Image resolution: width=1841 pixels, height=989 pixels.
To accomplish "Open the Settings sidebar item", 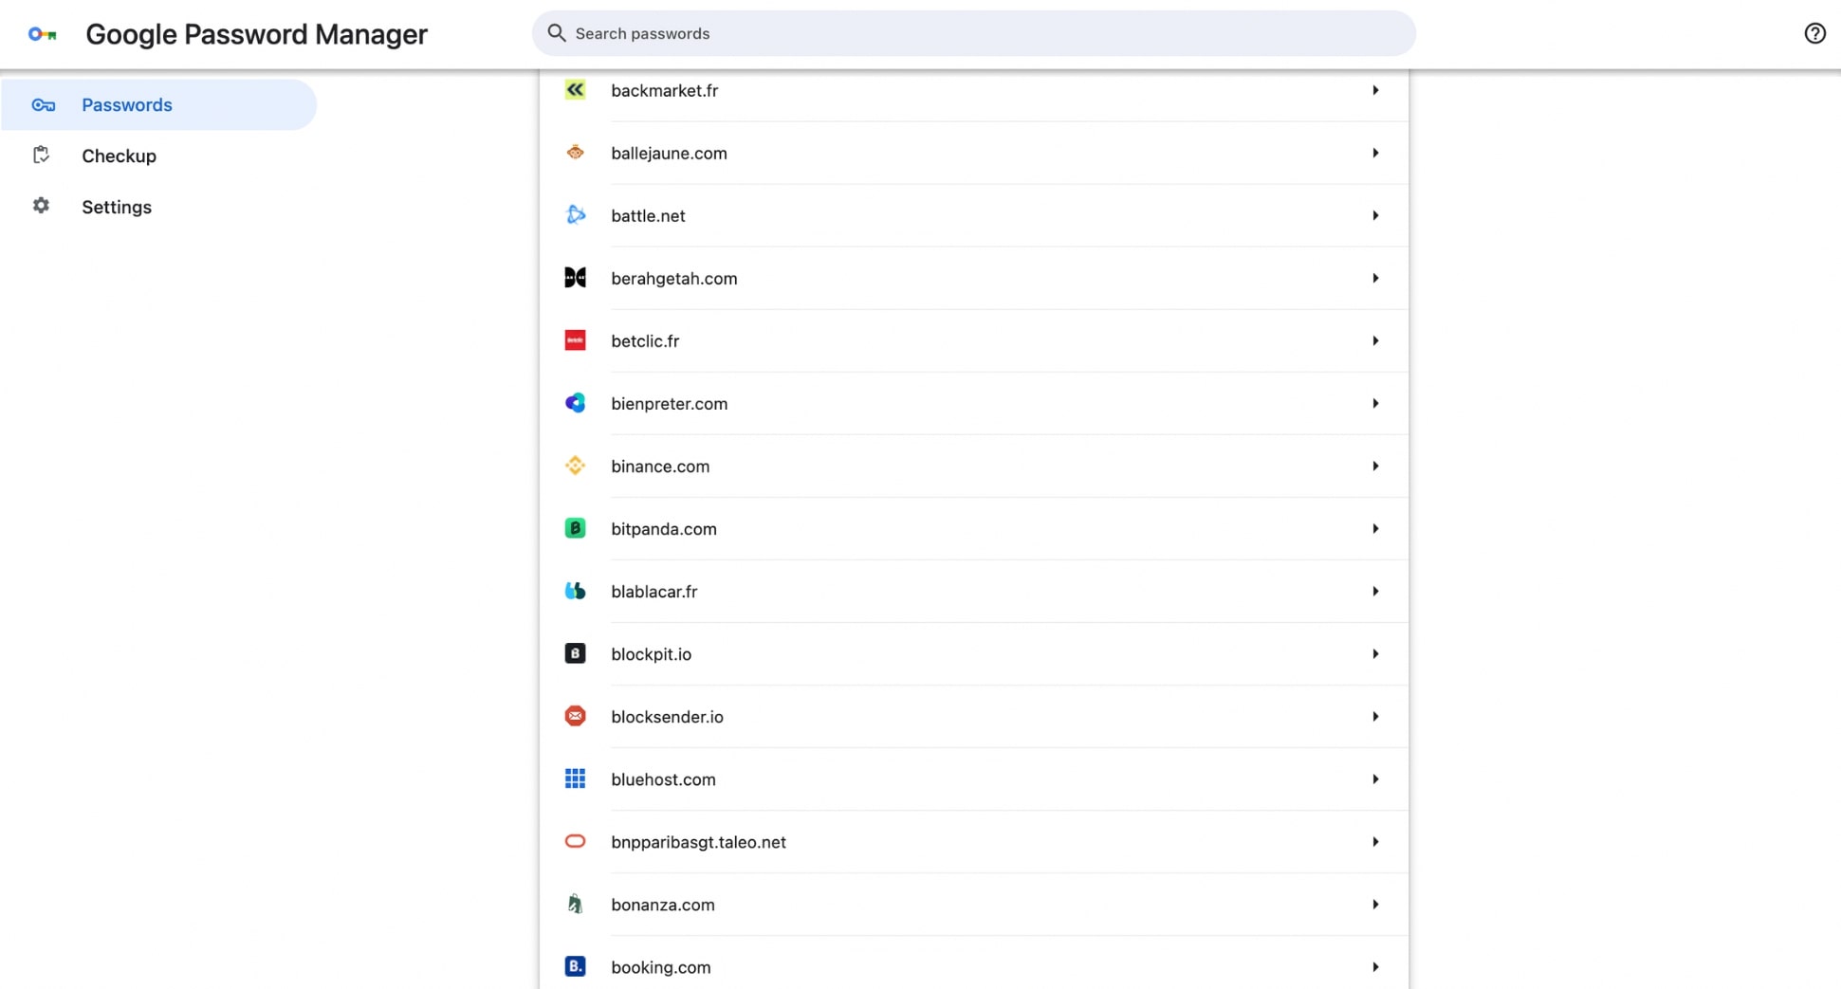I will 158,207.
